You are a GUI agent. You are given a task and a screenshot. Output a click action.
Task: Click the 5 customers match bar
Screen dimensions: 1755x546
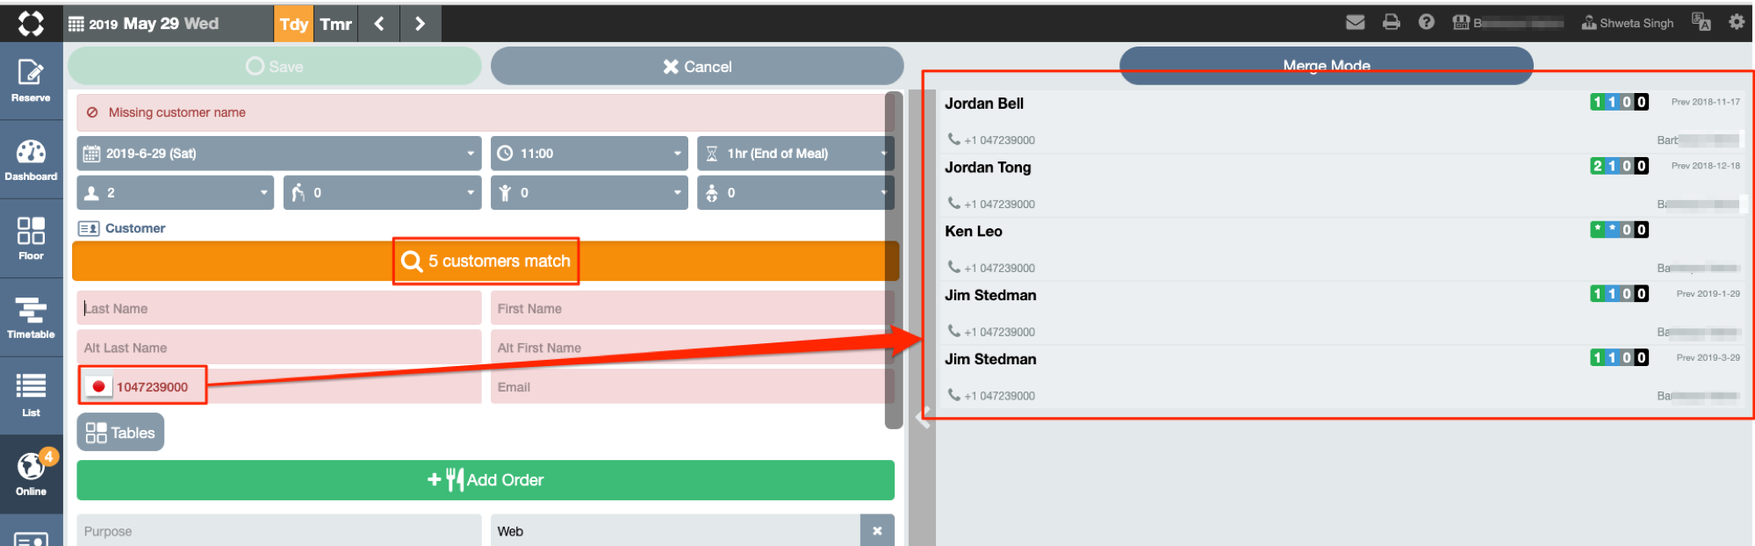485,262
